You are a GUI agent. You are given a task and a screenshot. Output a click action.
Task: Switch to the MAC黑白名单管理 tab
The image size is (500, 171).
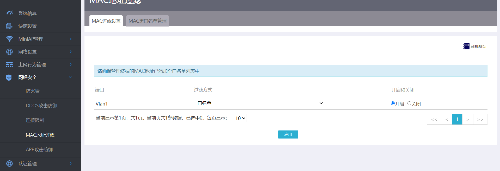click(x=148, y=21)
